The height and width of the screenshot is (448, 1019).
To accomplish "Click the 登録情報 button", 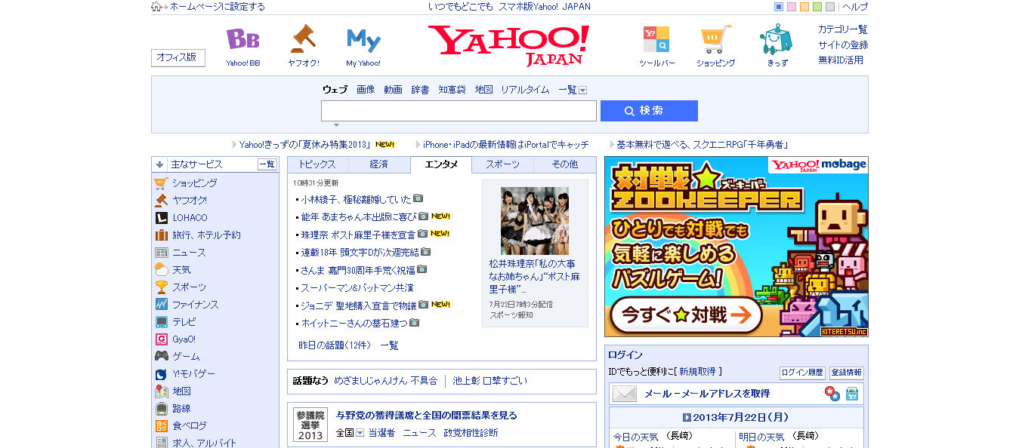I will click(846, 373).
